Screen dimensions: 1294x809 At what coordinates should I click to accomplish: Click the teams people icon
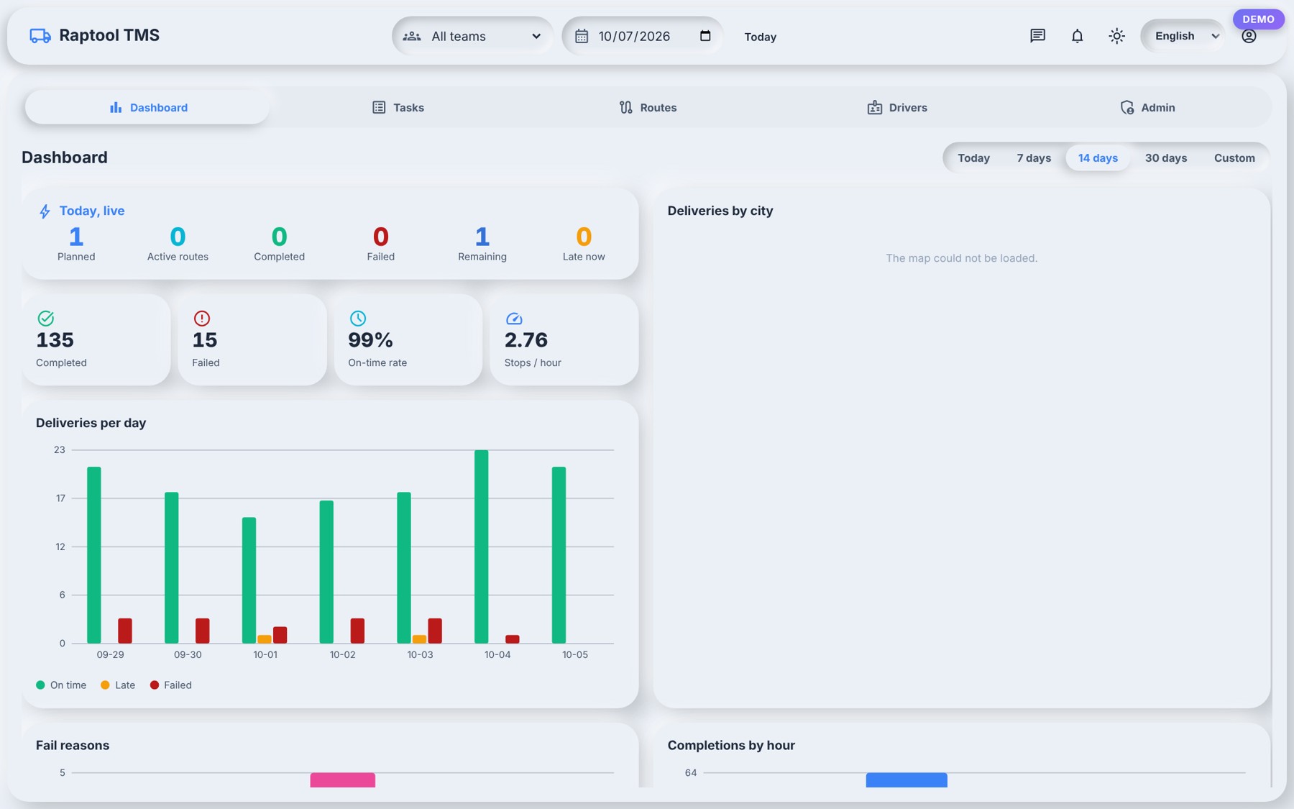[x=412, y=36]
